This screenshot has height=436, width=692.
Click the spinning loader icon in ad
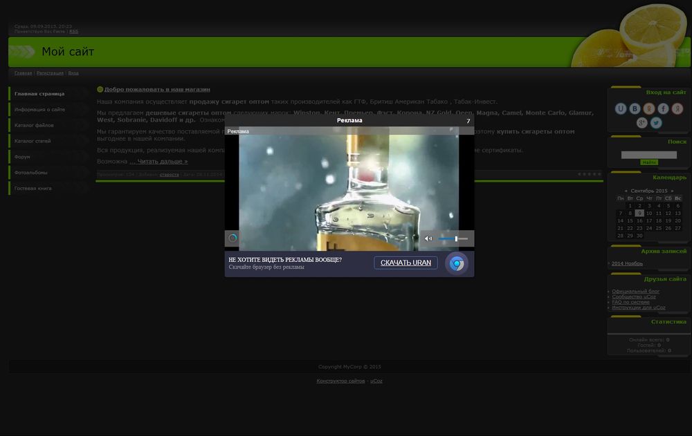pyautogui.click(x=233, y=238)
